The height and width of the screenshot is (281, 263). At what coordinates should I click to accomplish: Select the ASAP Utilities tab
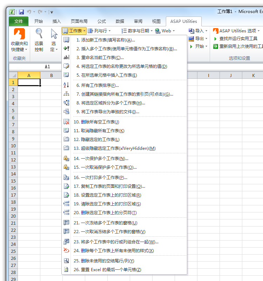coord(184,21)
